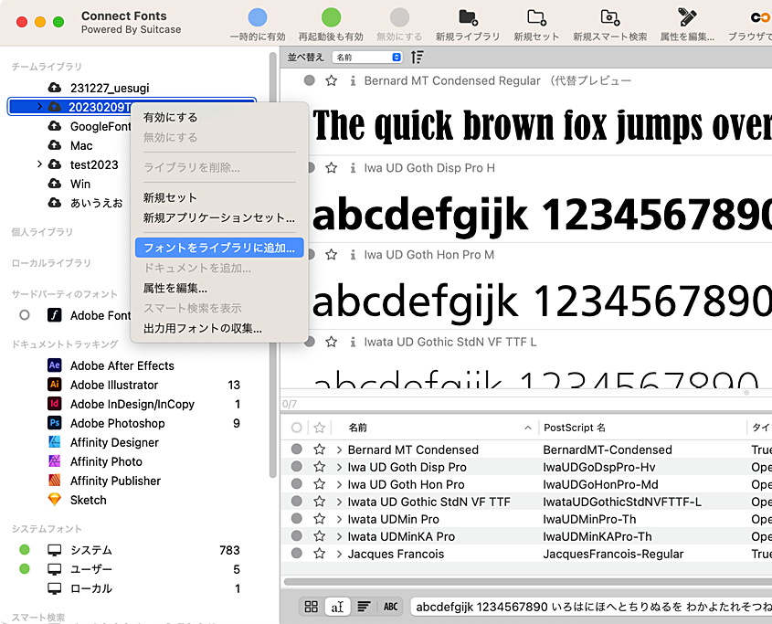Image resolution: width=772 pixels, height=624 pixels.
Task: Star the Iwa UD Goth Disp Pro row
Action: [320, 466]
